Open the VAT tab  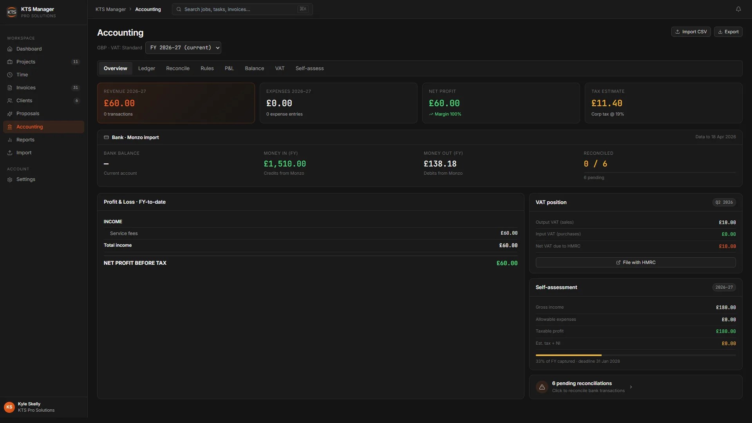[280, 69]
